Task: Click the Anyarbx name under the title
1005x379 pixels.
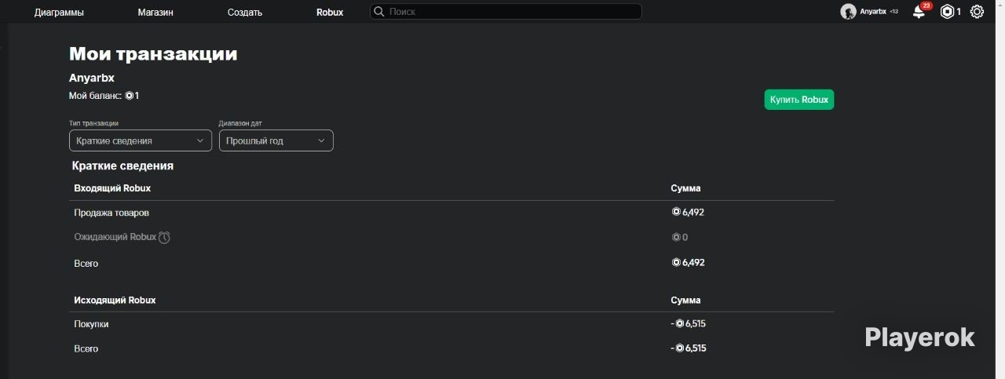Action: pyautogui.click(x=92, y=78)
